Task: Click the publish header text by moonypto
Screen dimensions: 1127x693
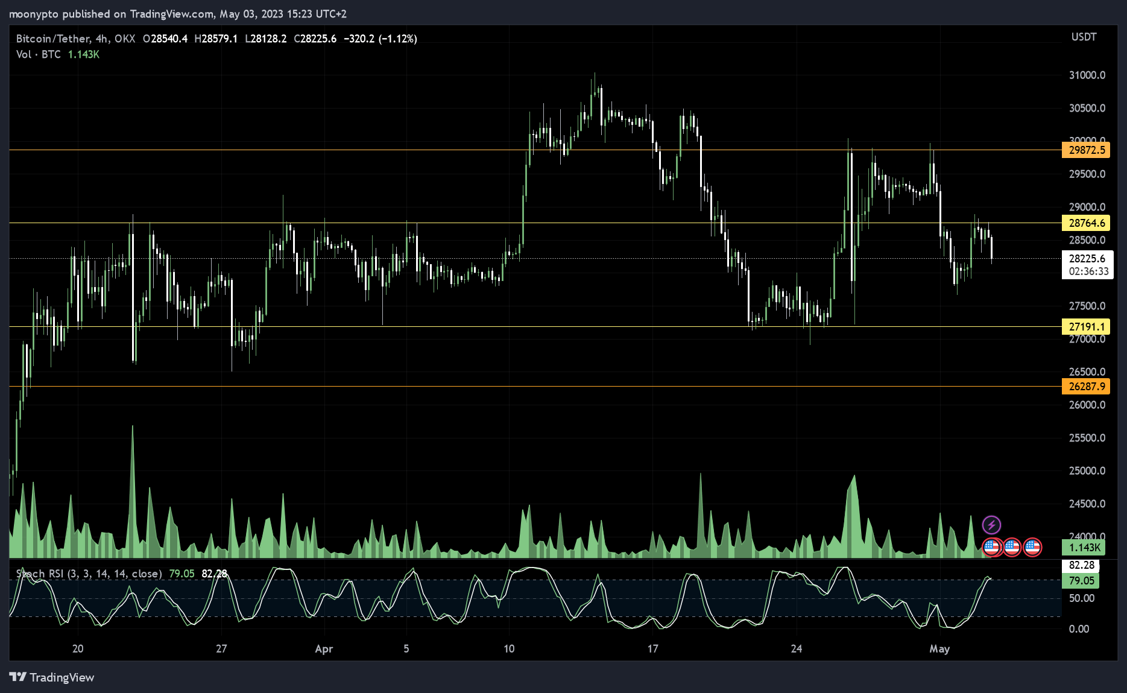Action: [178, 14]
